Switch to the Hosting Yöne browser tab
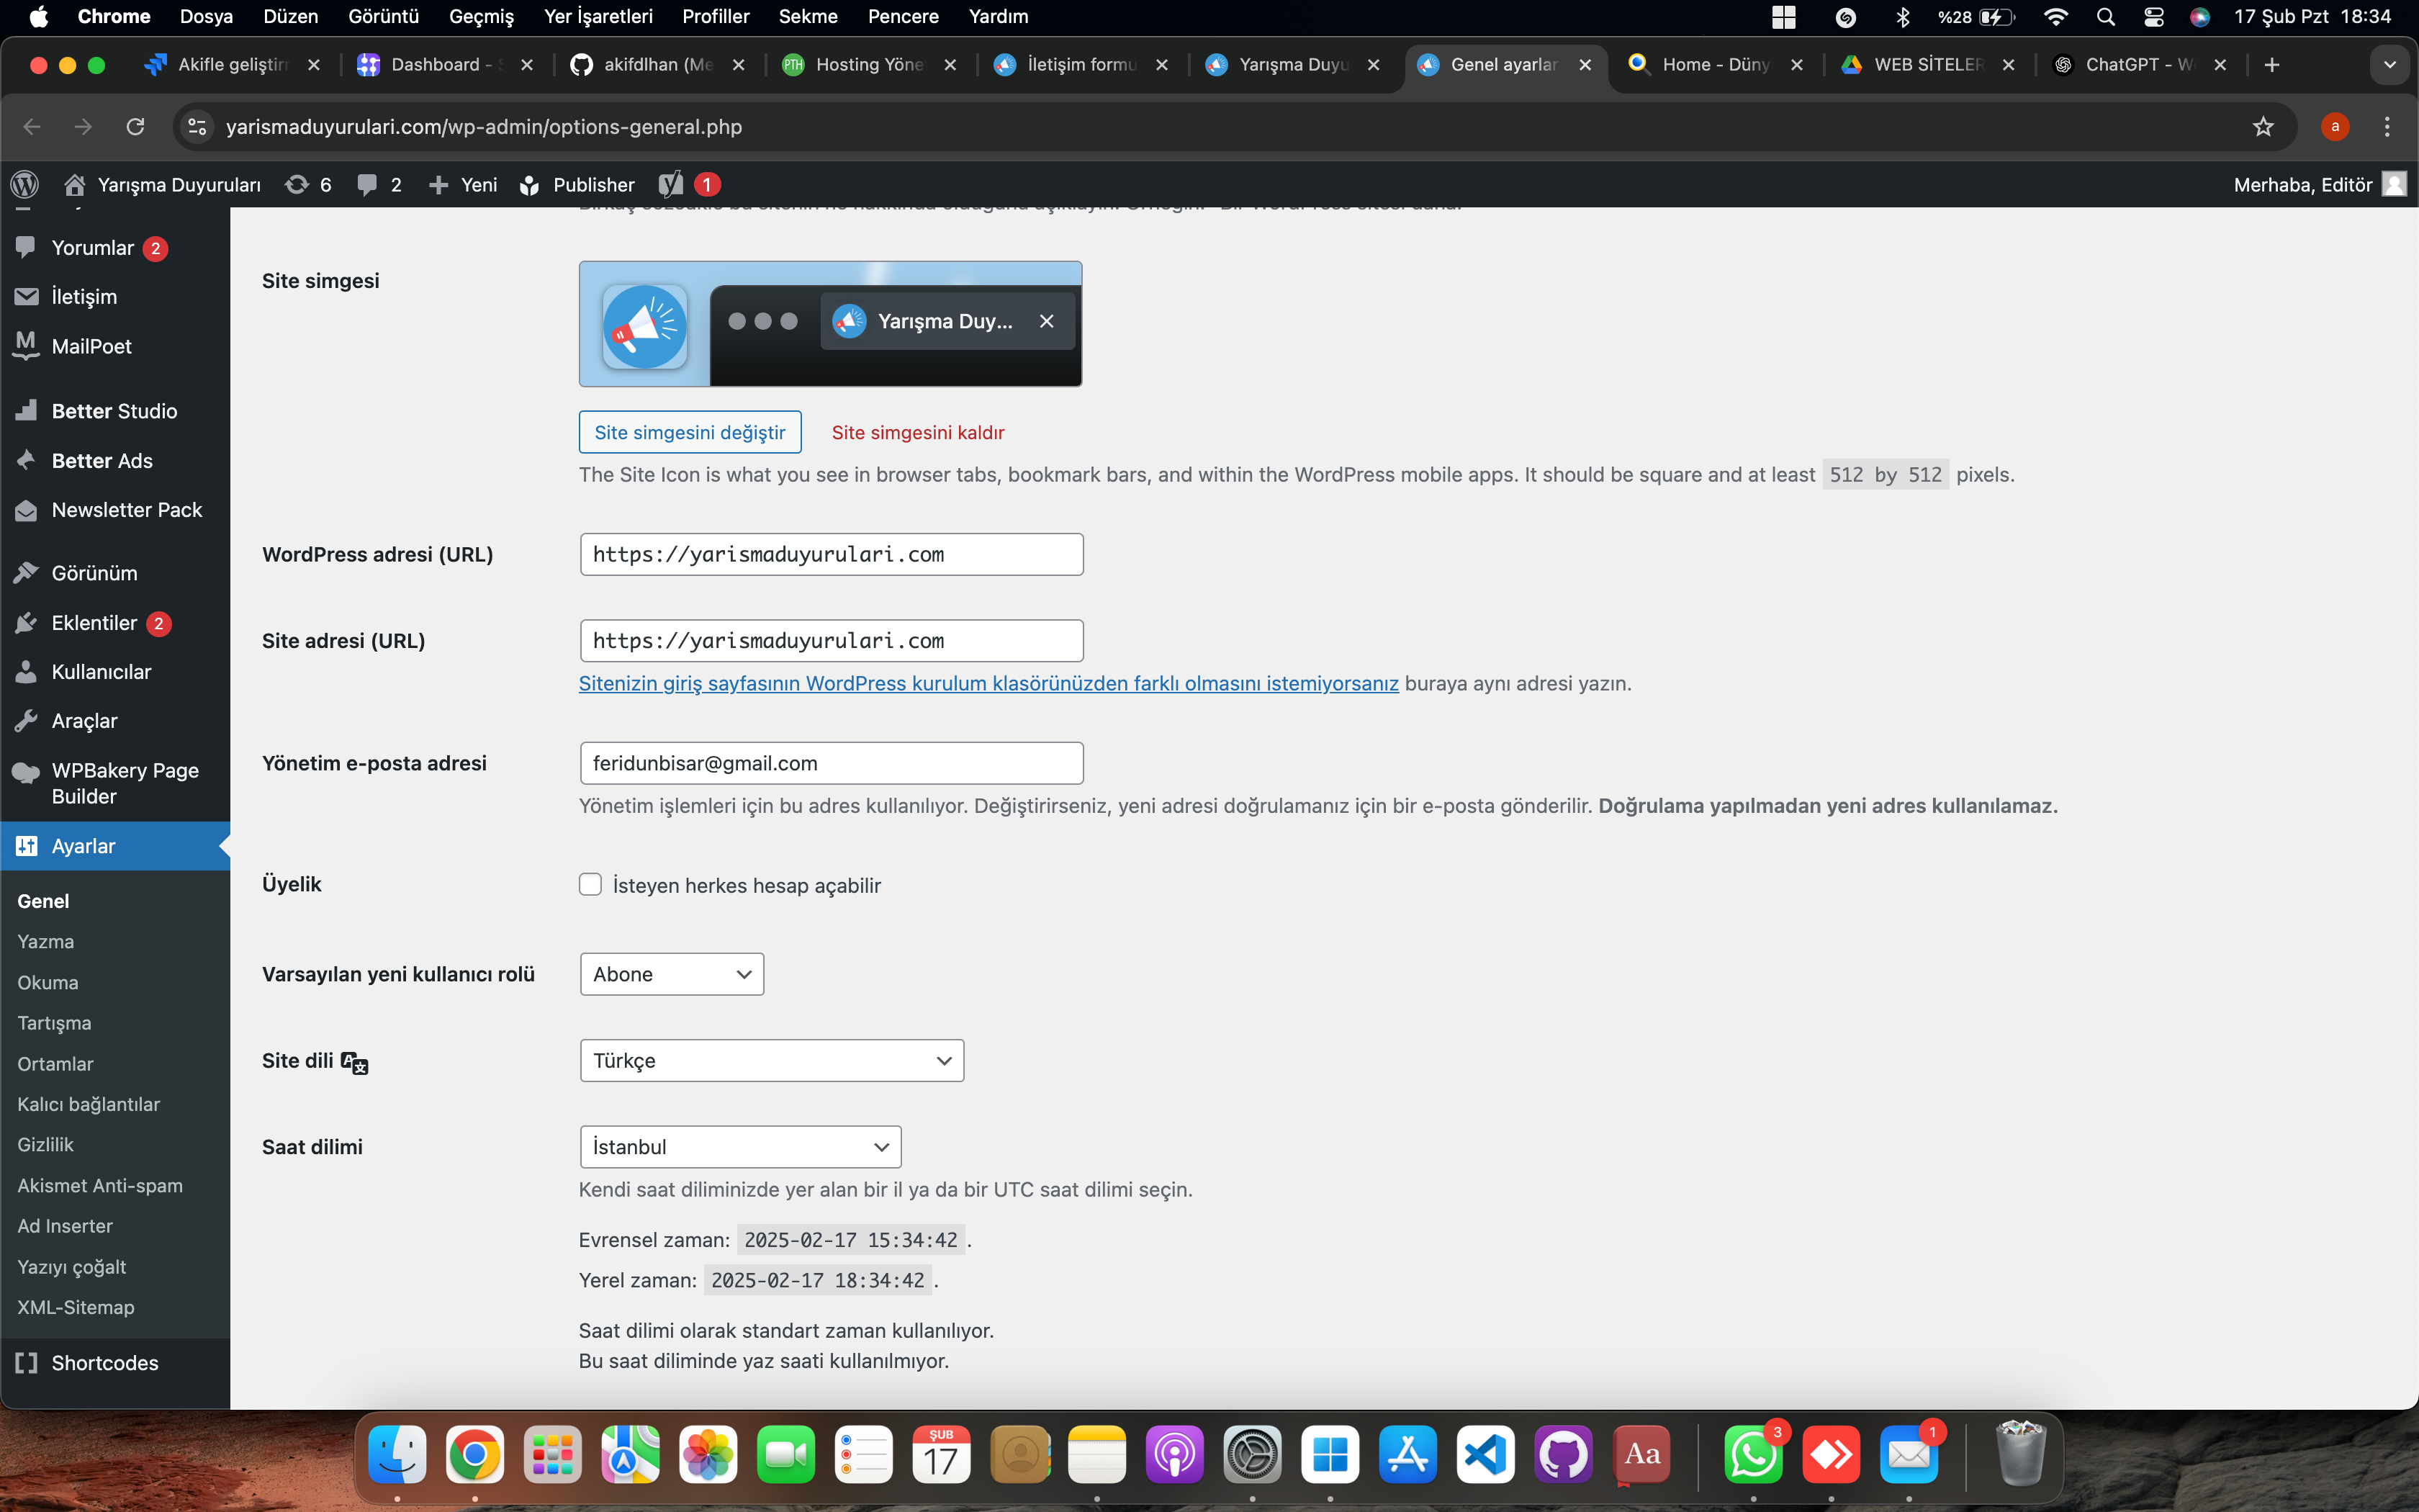 point(868,65)
